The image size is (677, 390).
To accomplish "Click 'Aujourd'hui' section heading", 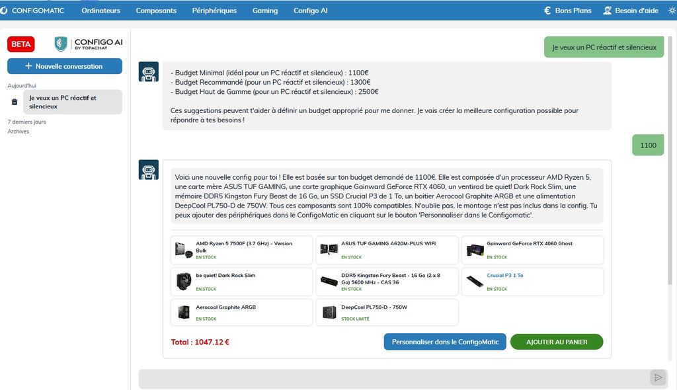I will [x=22, y=85].
